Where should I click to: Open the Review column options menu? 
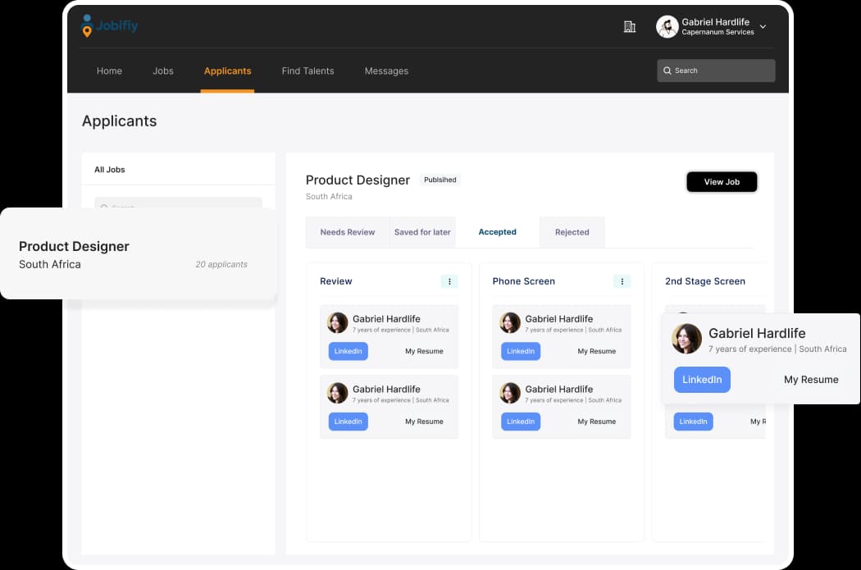(449, 280)
